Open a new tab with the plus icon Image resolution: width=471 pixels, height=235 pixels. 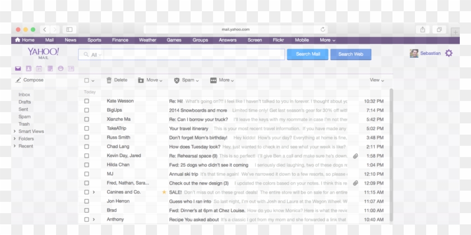pyautogui.click(x=455, y=32)
